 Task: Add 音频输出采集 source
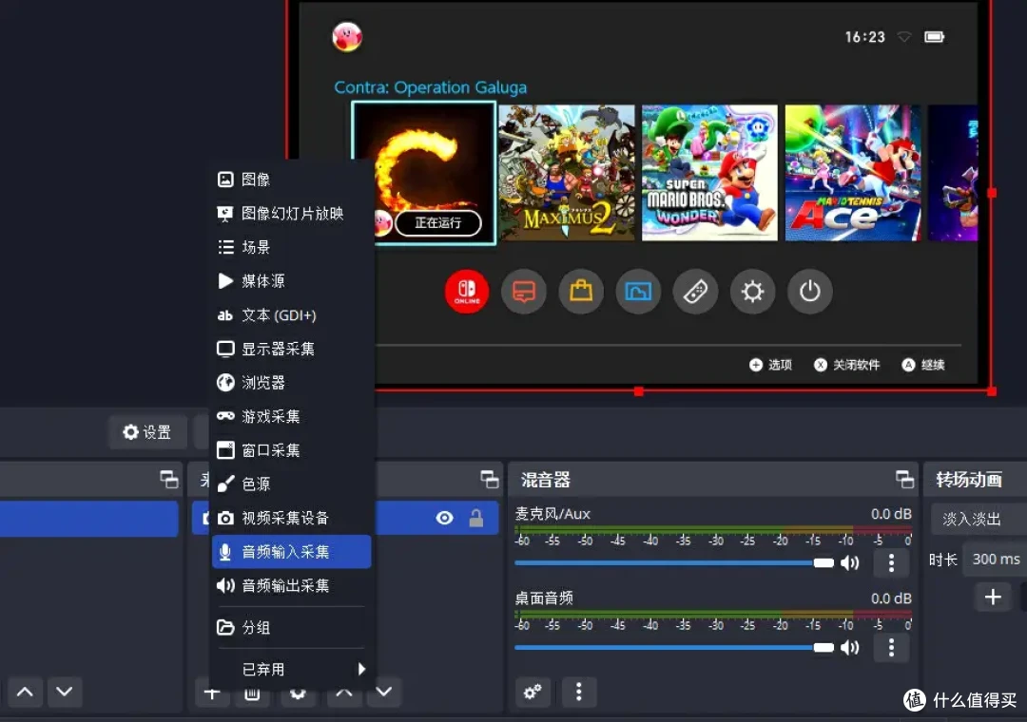click(292, 585)
